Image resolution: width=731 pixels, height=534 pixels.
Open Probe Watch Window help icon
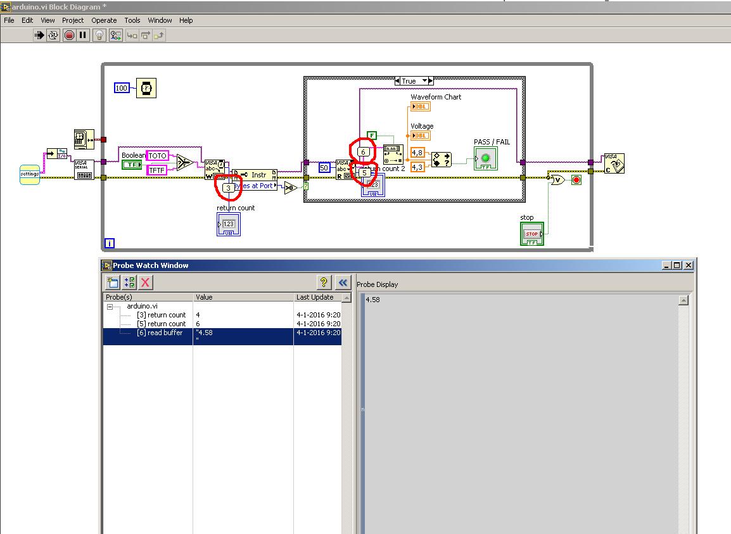324,283
